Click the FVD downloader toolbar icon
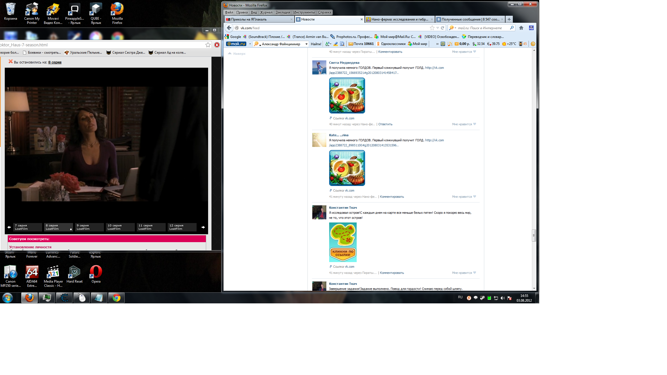667x375 pixels. click(x=531, y=28)
